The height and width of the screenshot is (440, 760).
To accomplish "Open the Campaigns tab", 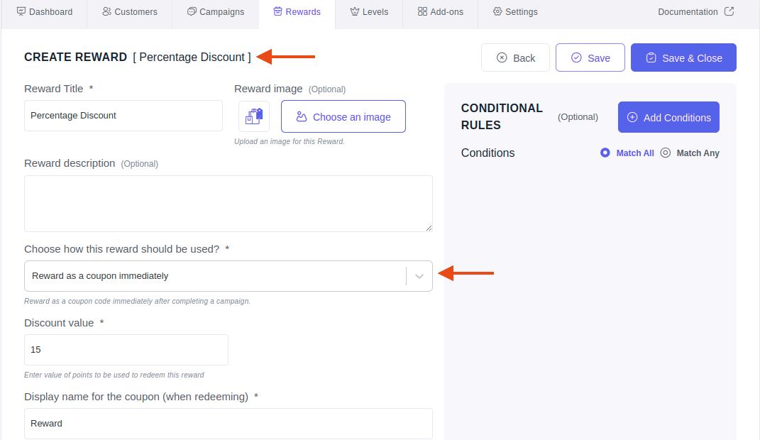I will pyautogui.click(x=216, y=11).
